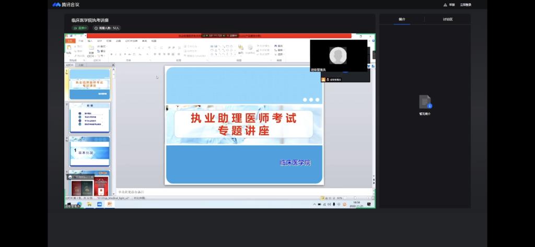Click the presenter's avatar video tile

pyautogui.click(x=339, y=55)
